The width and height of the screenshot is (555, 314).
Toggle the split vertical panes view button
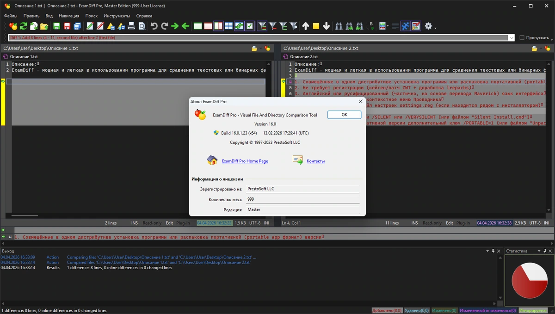pyautogui.click(x=218, y=26)
